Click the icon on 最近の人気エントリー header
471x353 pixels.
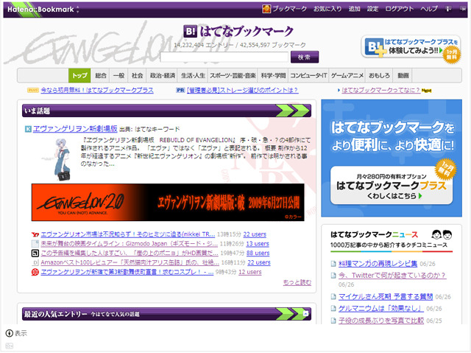point(305,314)
